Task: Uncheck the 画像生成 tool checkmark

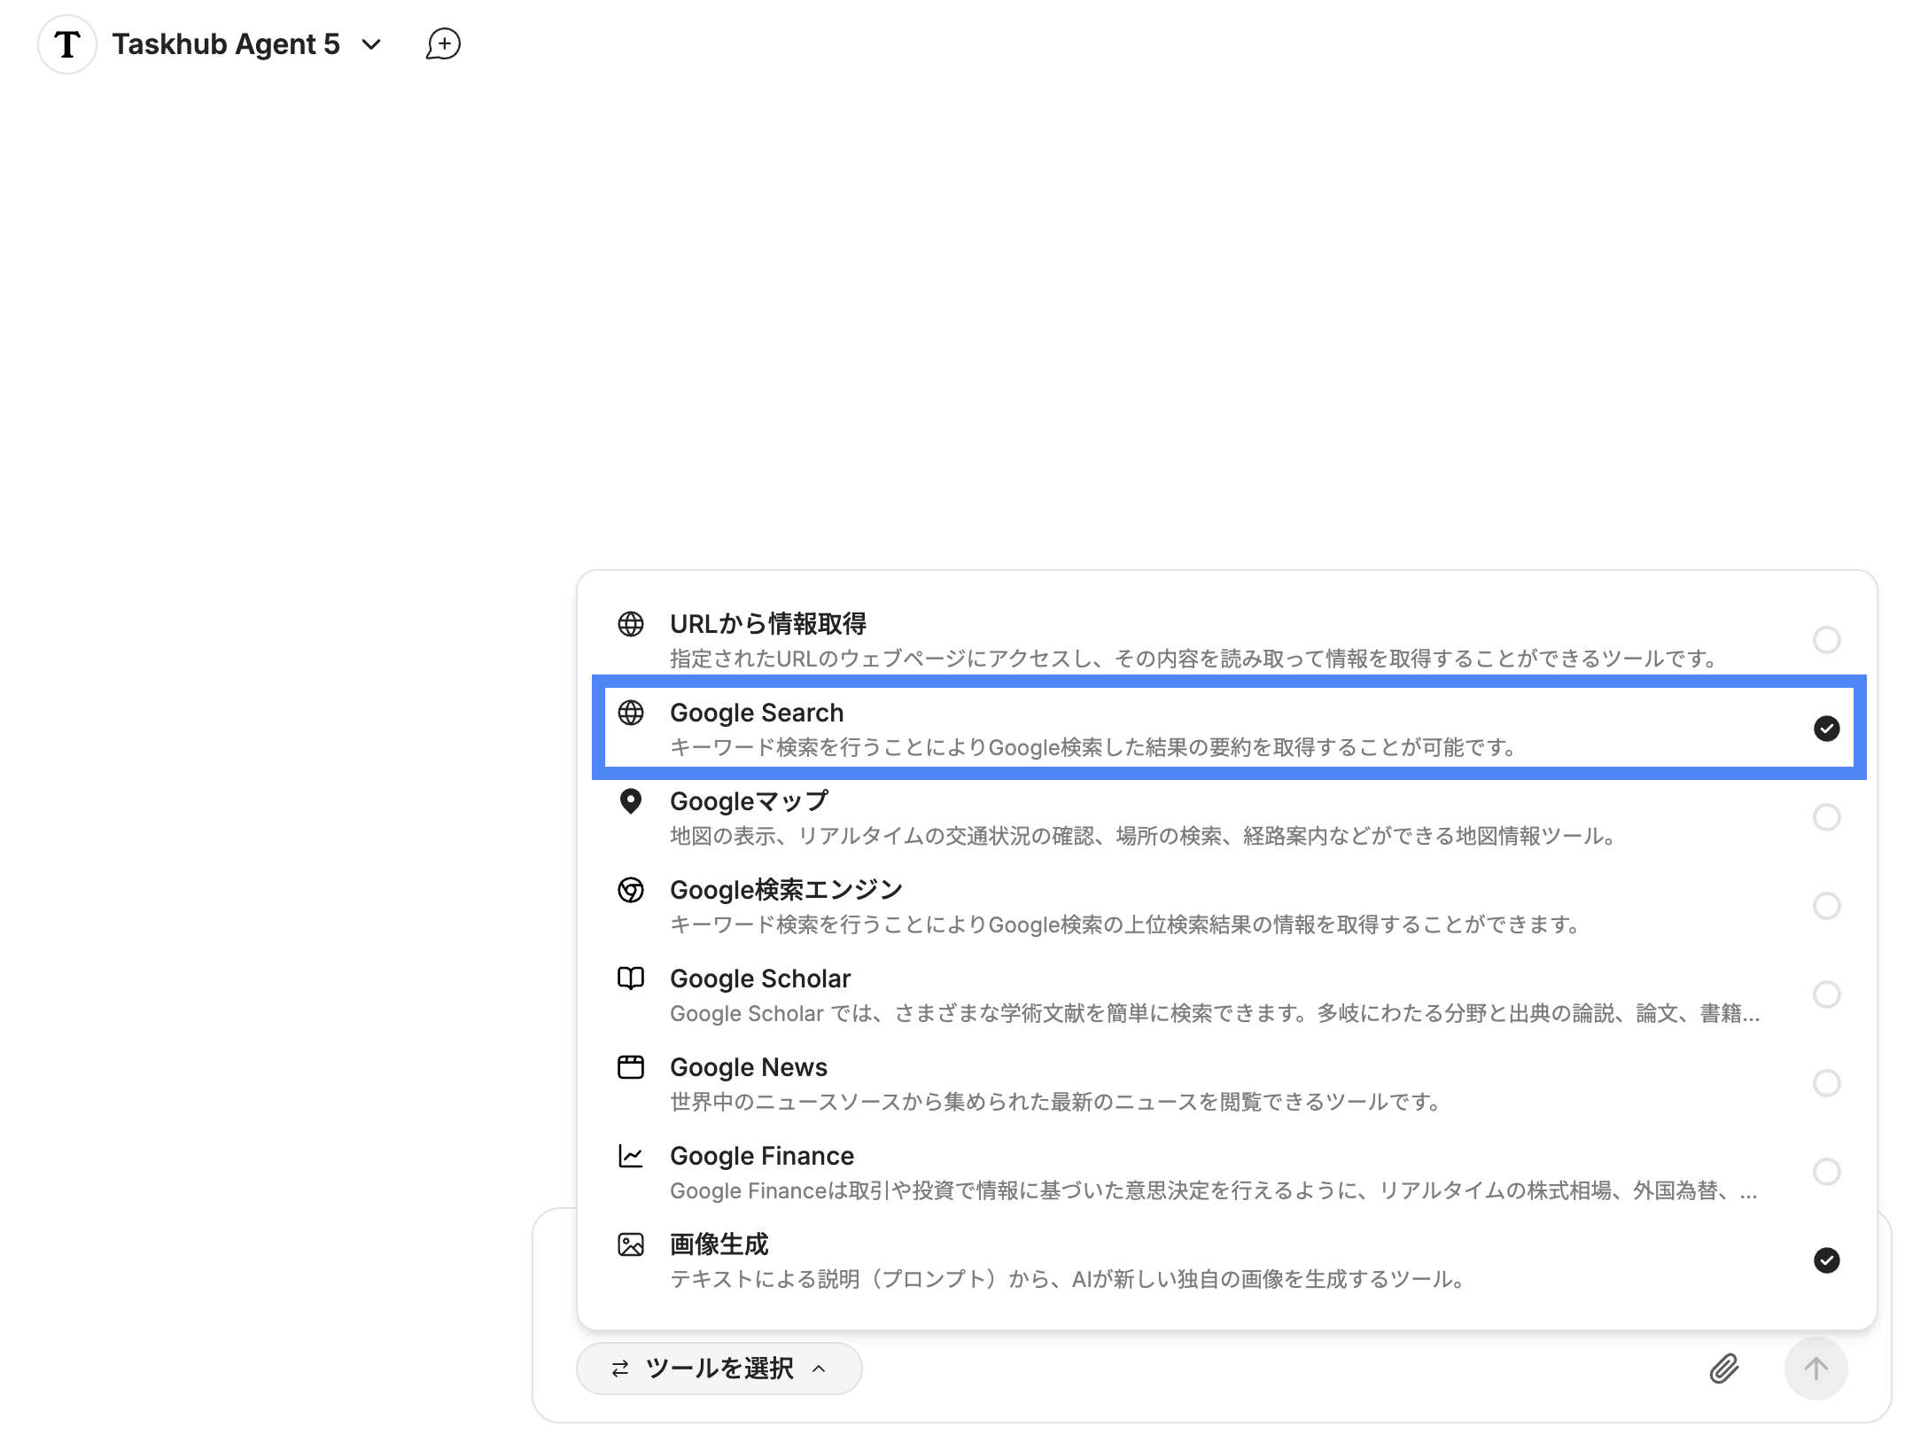Action: click(1826, 1260)
